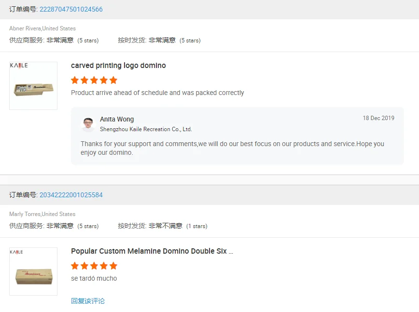Click Shengzhou Kaile Recreation Co., Ltd. company name
Image resolution: width=419 pixels, height=312 pixels.
146,129
